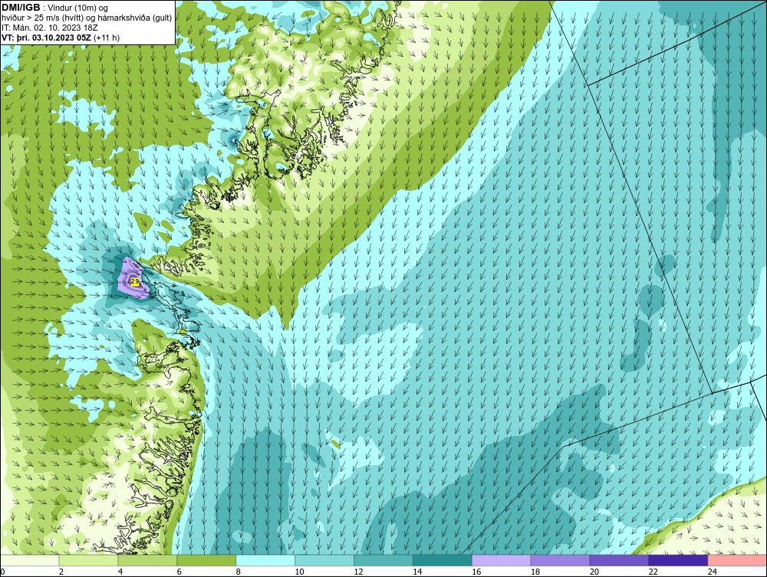Click scale value "18" on the wind legend
767x577 pixels.
535,572
